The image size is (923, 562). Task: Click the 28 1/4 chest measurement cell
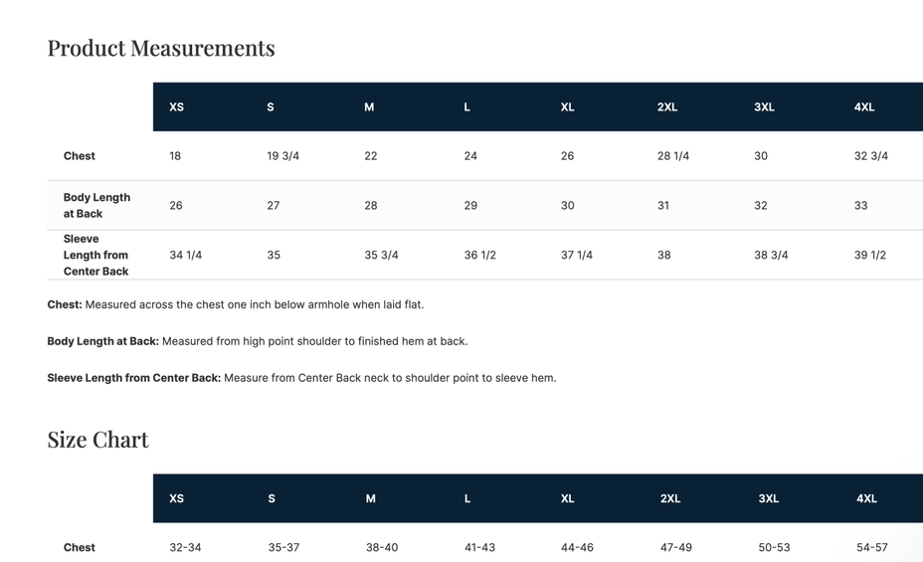pos(673,156)
